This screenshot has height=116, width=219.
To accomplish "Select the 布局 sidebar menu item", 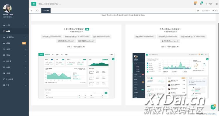I will click(14, 31).
